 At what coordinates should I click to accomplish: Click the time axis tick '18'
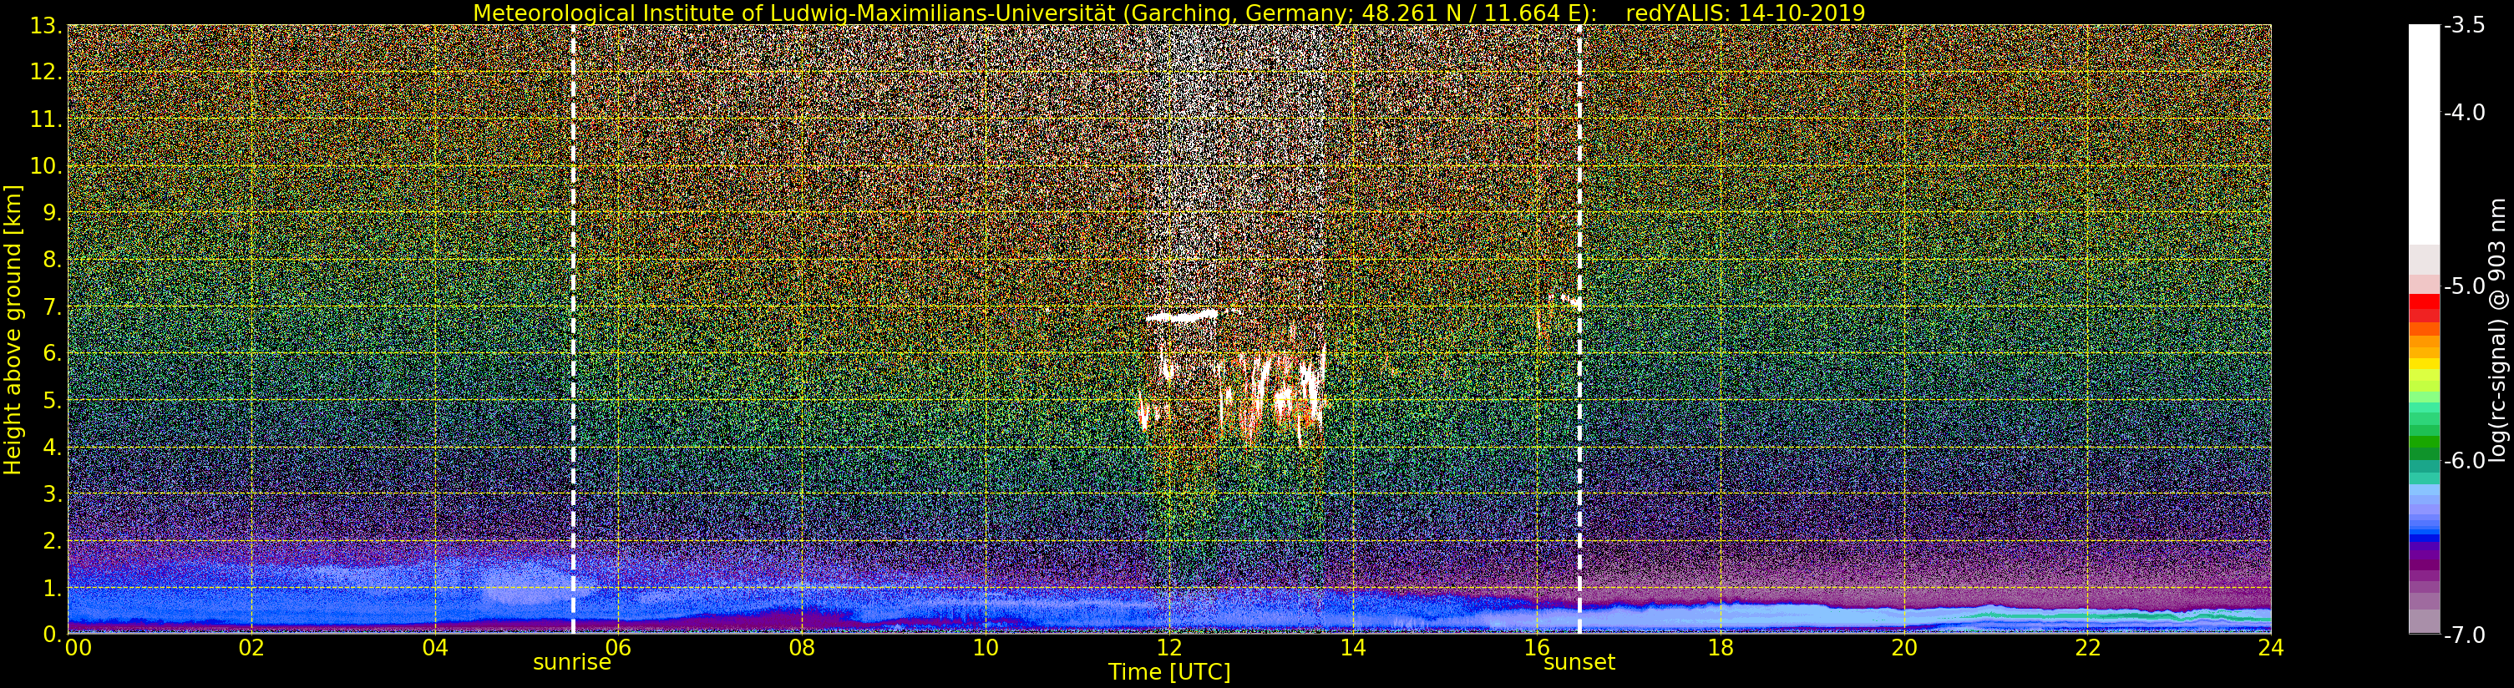(1720, 648)
